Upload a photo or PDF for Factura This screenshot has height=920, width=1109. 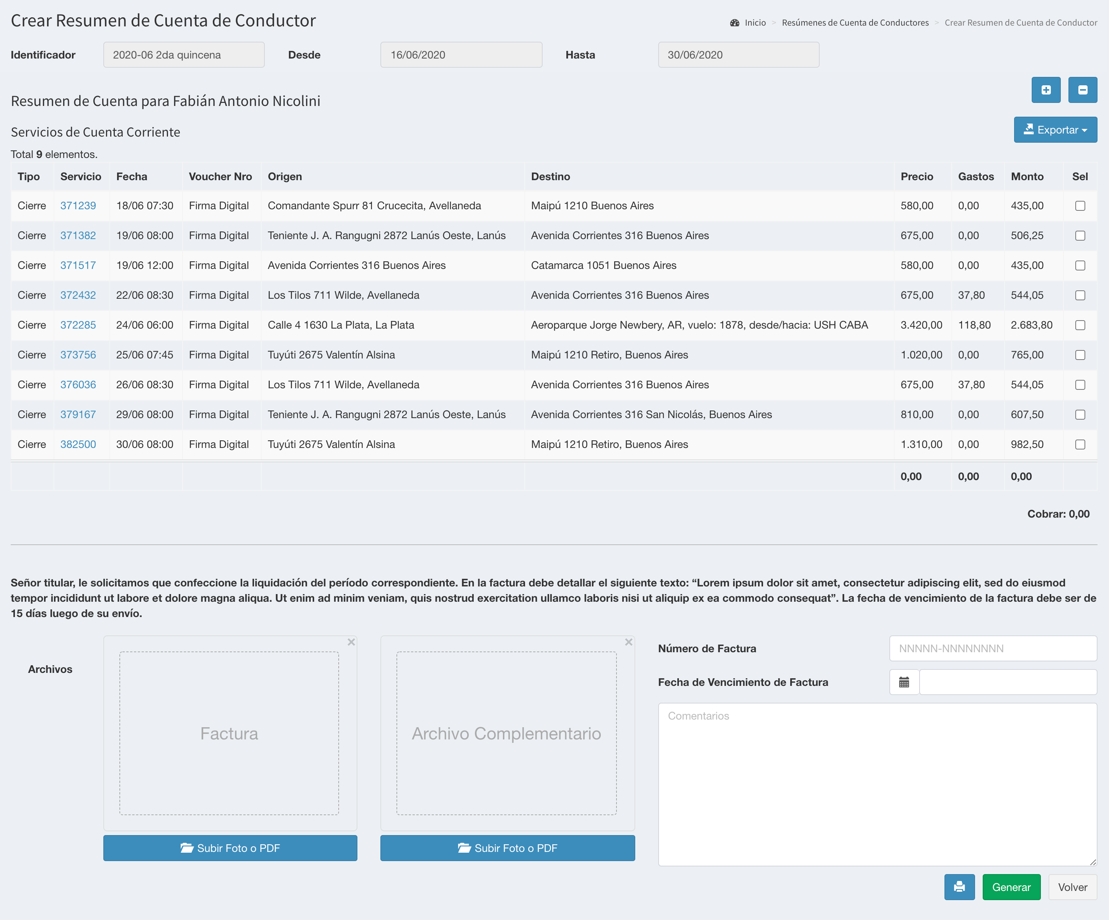tap(230, 848)
